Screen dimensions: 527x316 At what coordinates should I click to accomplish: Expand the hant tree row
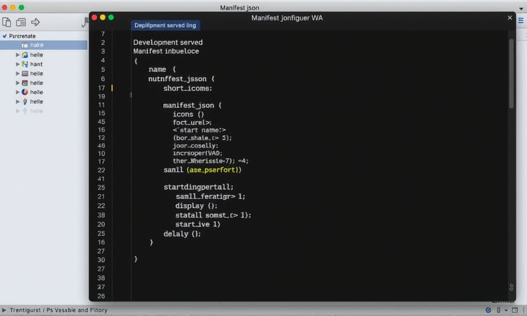point(18,64)
